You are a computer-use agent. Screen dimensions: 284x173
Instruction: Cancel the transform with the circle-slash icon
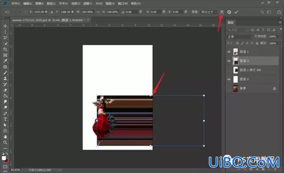[x=229, y=12]
